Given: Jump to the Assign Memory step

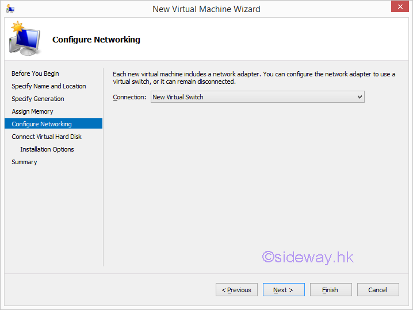Looking at the screenshot, I should [32, 111].
